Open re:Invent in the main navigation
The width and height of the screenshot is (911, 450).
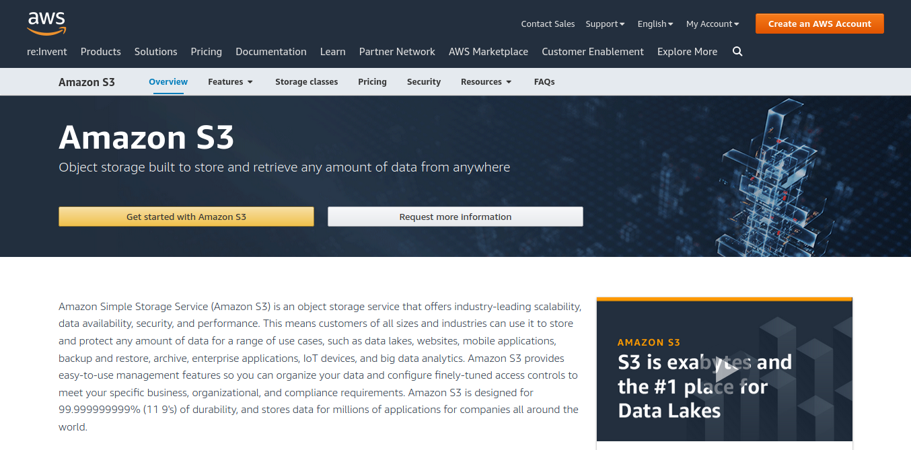[47, 52]
